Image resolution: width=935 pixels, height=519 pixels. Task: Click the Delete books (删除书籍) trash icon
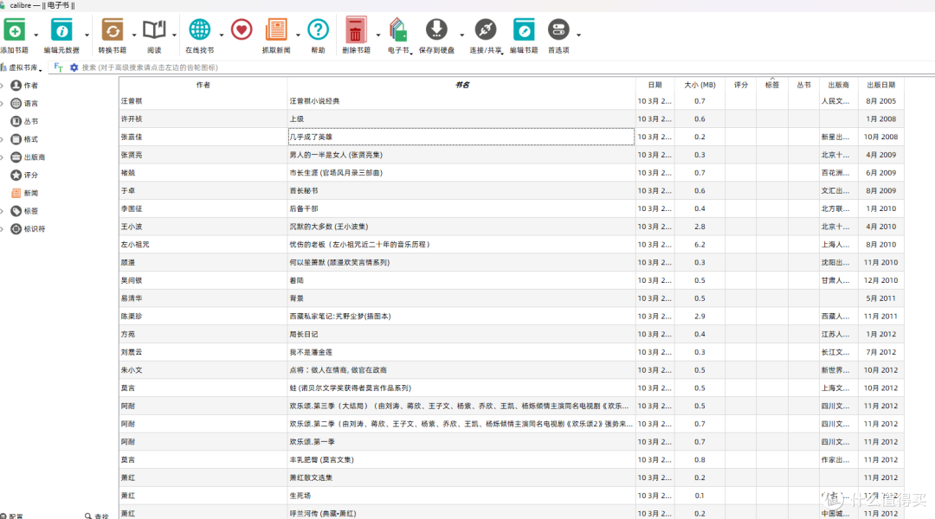356,30
